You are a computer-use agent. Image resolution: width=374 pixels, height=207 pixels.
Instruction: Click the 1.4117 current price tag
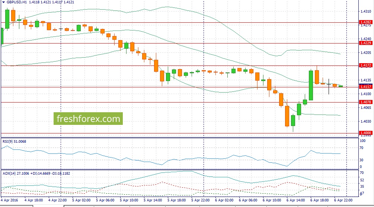click(x=365, y=87)
